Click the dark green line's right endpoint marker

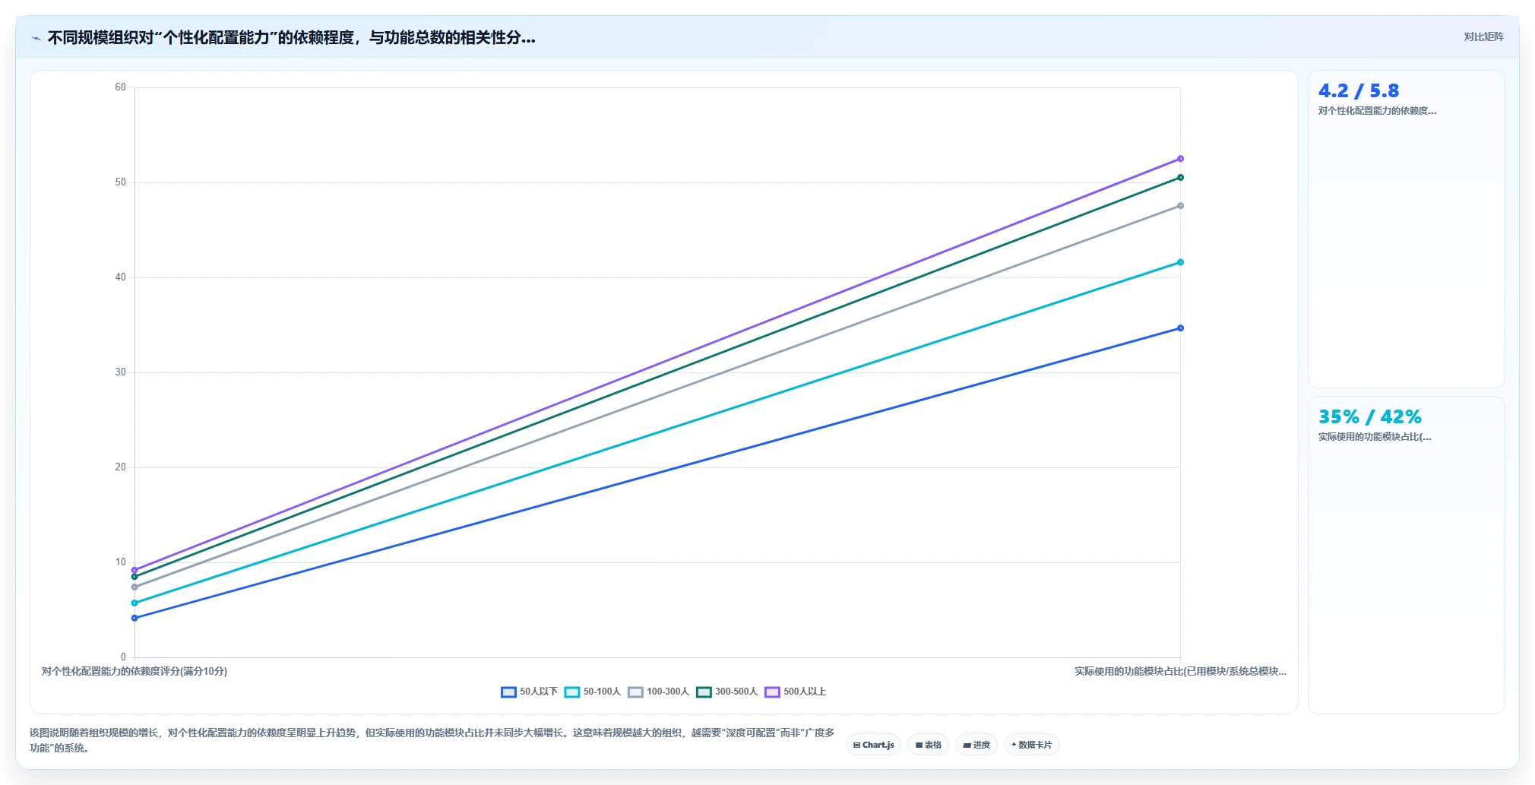click(x=1180, y=178)
